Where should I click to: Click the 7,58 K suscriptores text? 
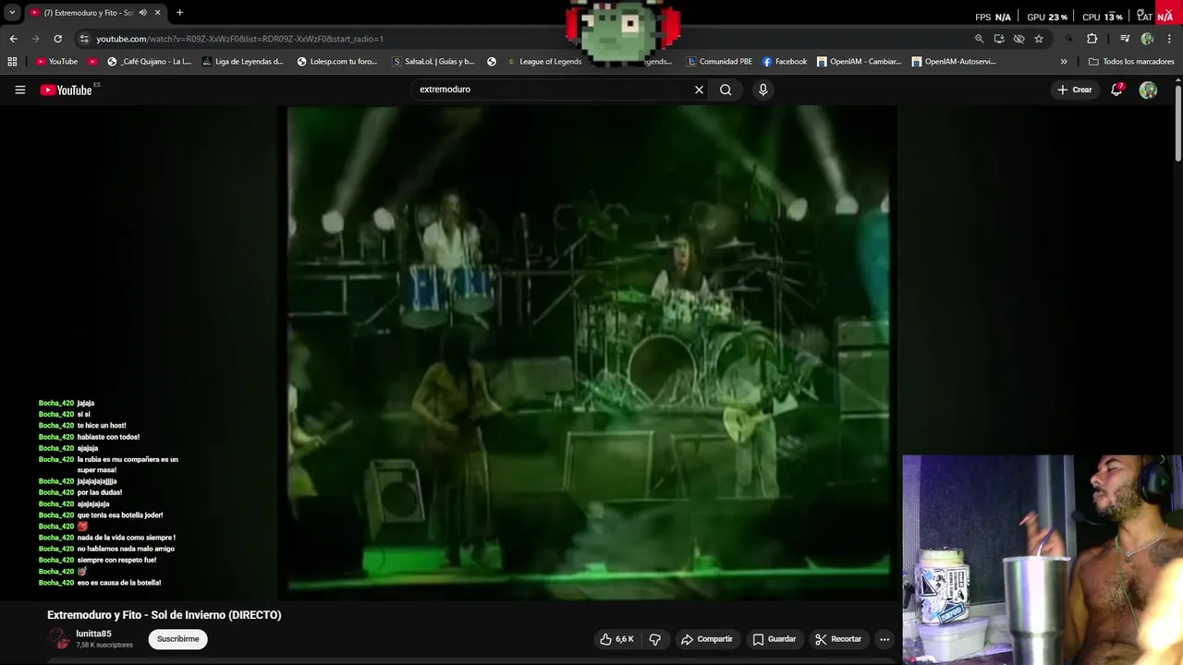coord(104,645)
